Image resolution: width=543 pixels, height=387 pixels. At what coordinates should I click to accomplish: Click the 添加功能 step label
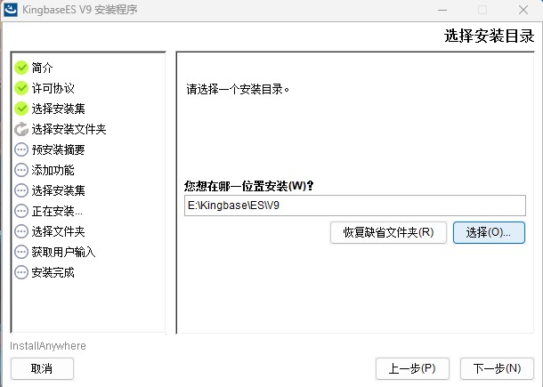click(53, 170)
